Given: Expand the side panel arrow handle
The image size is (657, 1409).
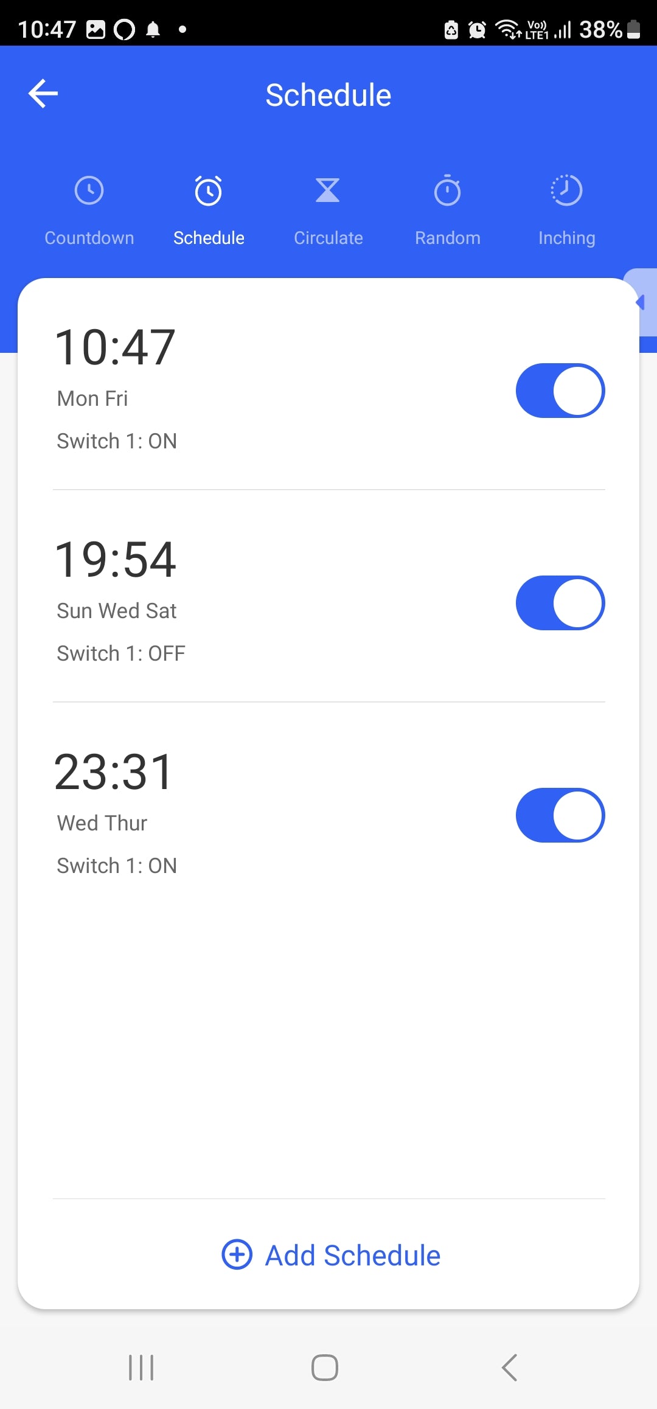Looking at the screenshot, I should point(641,302).
